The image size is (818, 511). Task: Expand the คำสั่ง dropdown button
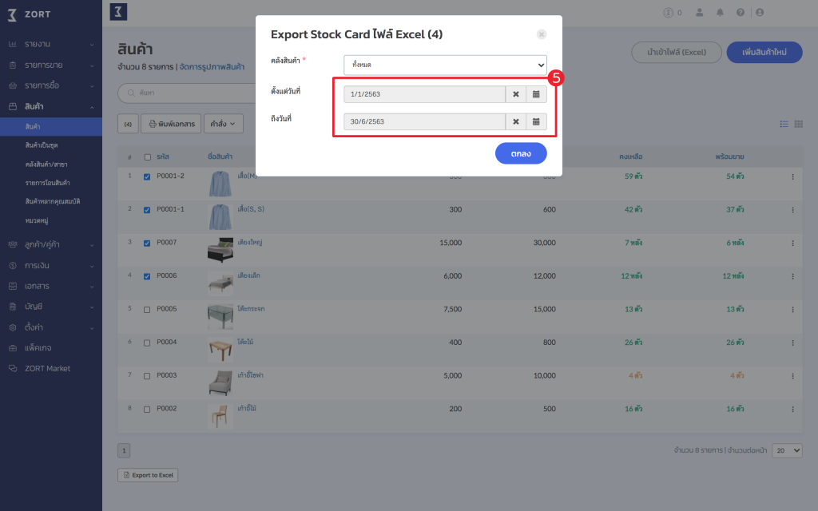click(x=224, y=124)
